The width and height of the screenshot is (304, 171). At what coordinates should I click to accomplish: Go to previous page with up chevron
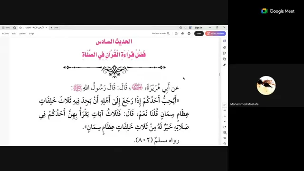(225, 116)
